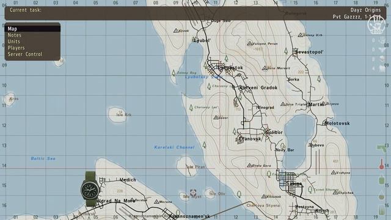
Task: Click the Isle Krk label
Action: [x=123, y=115]
